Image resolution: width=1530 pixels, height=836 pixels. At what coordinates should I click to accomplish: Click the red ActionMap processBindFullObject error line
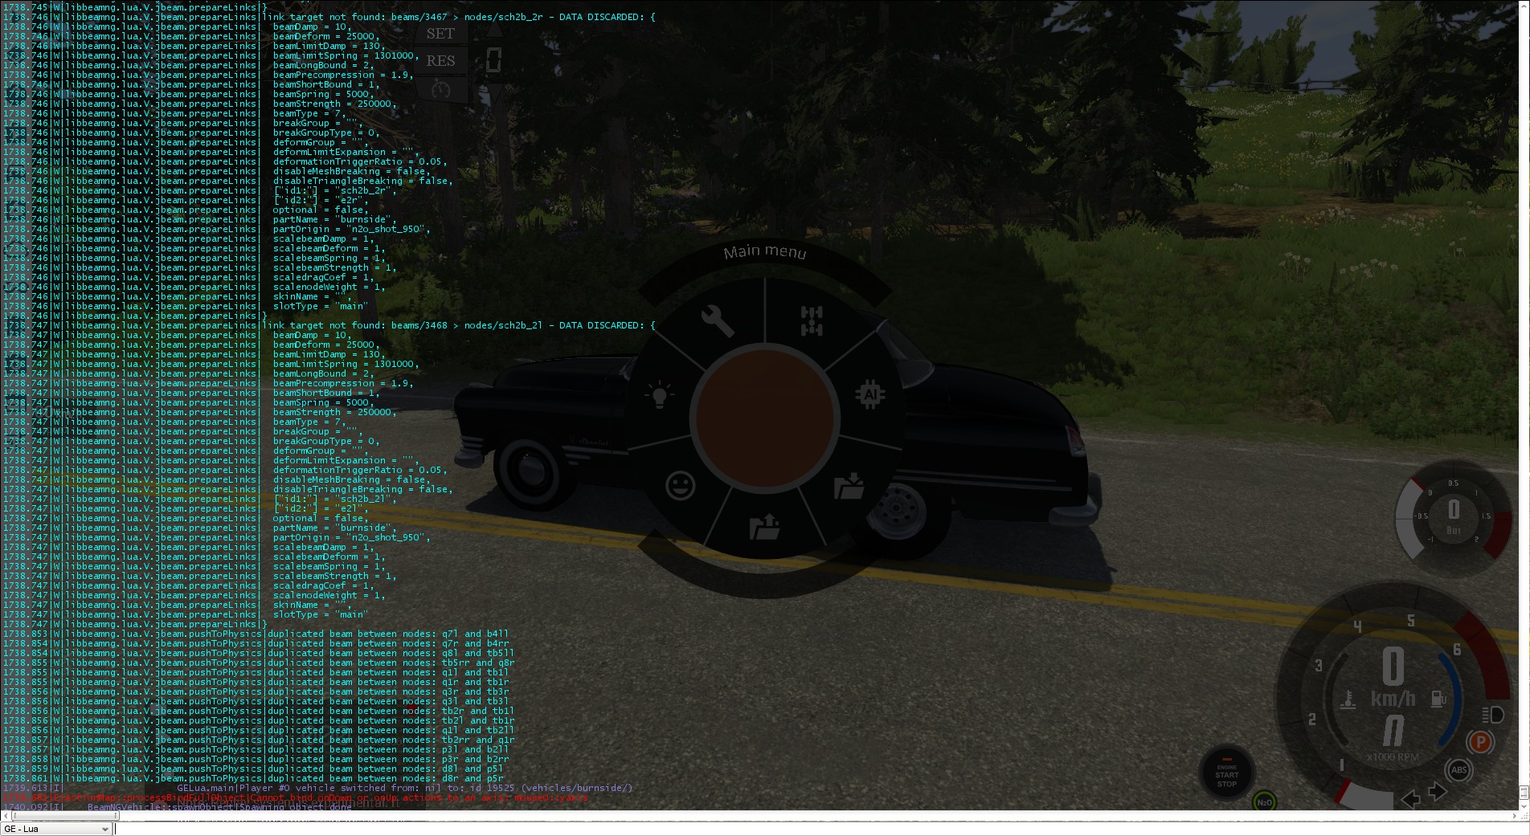(x=296, y=797)
